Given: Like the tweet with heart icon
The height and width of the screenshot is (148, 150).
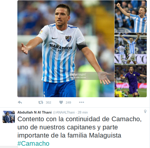Looking at the screenshot, I should click(x=61, y=102).
